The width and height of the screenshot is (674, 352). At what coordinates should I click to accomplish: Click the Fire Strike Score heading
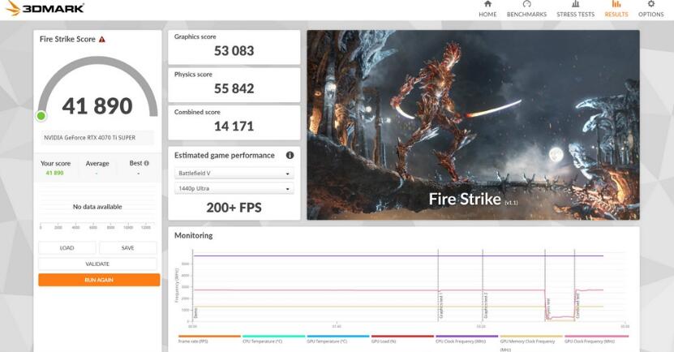[67, 39]
